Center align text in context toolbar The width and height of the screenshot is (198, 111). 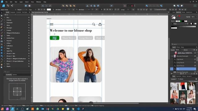click(x=105, y=10)
